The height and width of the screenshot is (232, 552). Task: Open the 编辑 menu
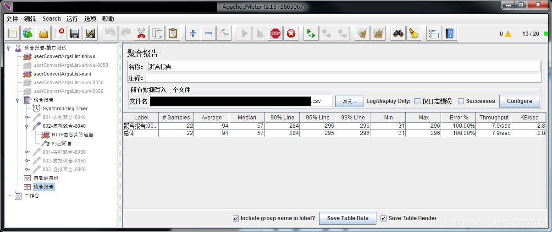click(30, 19)
